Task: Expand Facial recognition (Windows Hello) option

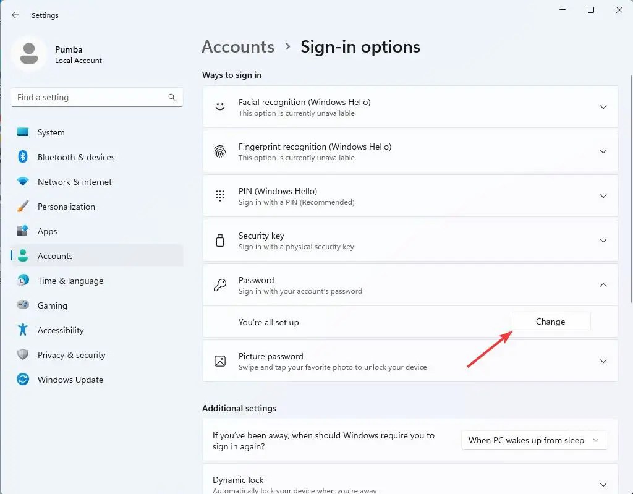Action: coord(603,107)
